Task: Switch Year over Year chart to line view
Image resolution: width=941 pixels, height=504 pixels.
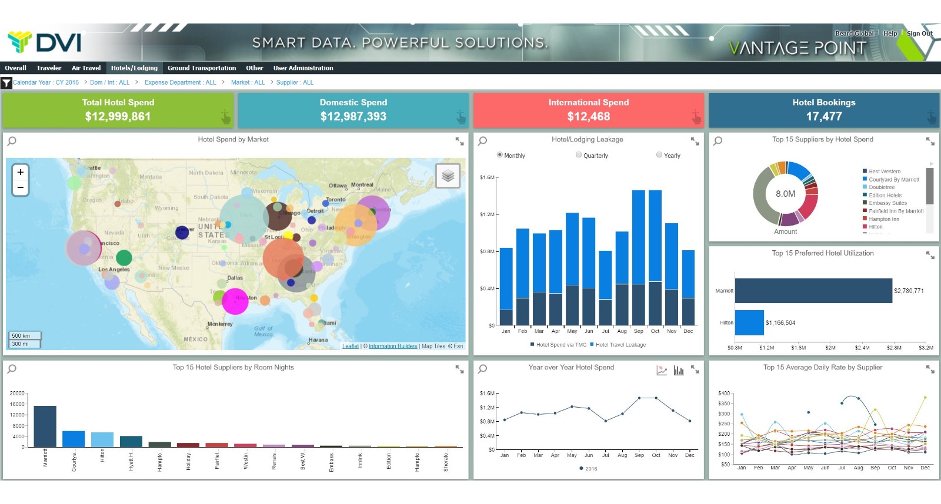Action: [x=662, y=370]
